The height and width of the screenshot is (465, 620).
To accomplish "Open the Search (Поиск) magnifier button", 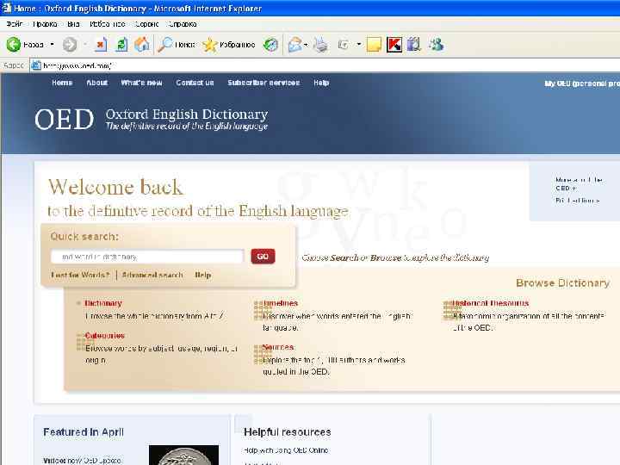I will click(x=177, y=45).
